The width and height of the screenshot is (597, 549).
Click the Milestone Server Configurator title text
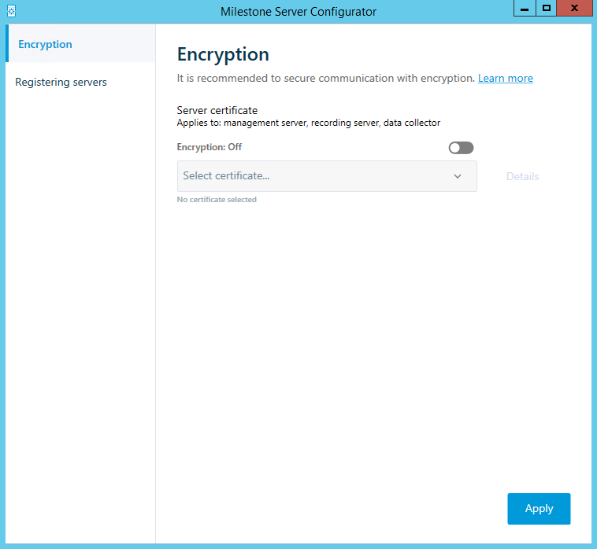pyautogui.click(x=298, y=11)
